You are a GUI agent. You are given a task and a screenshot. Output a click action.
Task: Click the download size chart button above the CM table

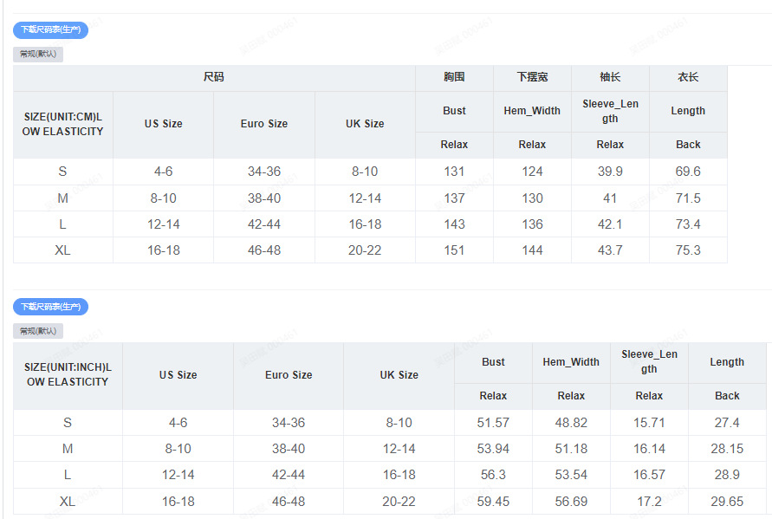point(50,29)
